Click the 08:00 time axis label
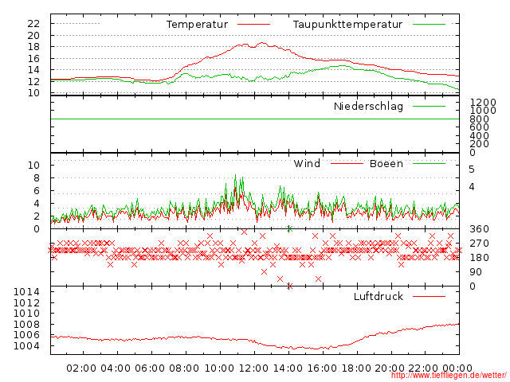 (x=185, y=368)
